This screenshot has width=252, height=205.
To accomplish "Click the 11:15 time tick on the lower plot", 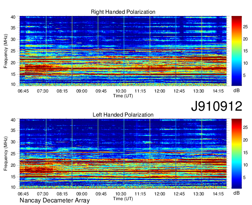I will [140, 193].
